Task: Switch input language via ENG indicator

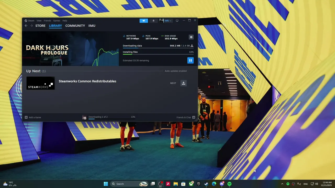Action: pos(305,184)
